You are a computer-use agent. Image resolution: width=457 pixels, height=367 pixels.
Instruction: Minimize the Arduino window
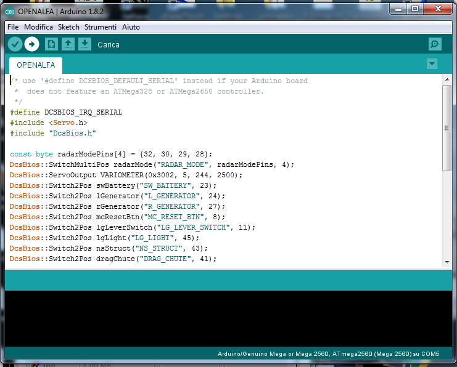[398, 9]
